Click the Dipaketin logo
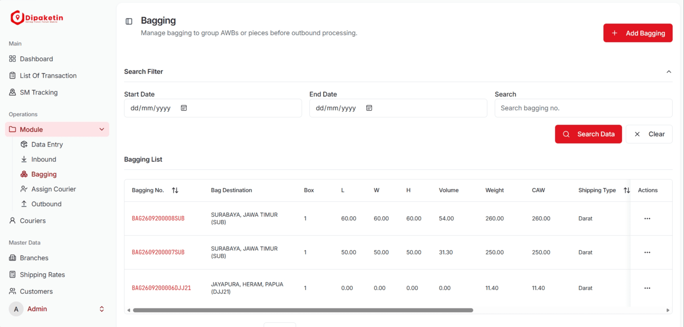This screenshot has width=684, height=327. [x=37, y=18]
